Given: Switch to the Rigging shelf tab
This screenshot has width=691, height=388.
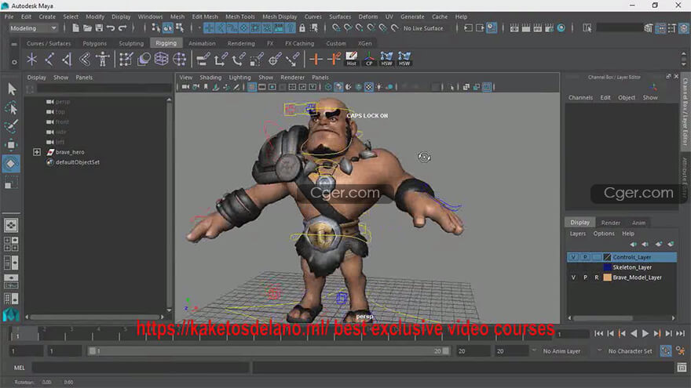Looking at the screenshot, I should 166,43.
